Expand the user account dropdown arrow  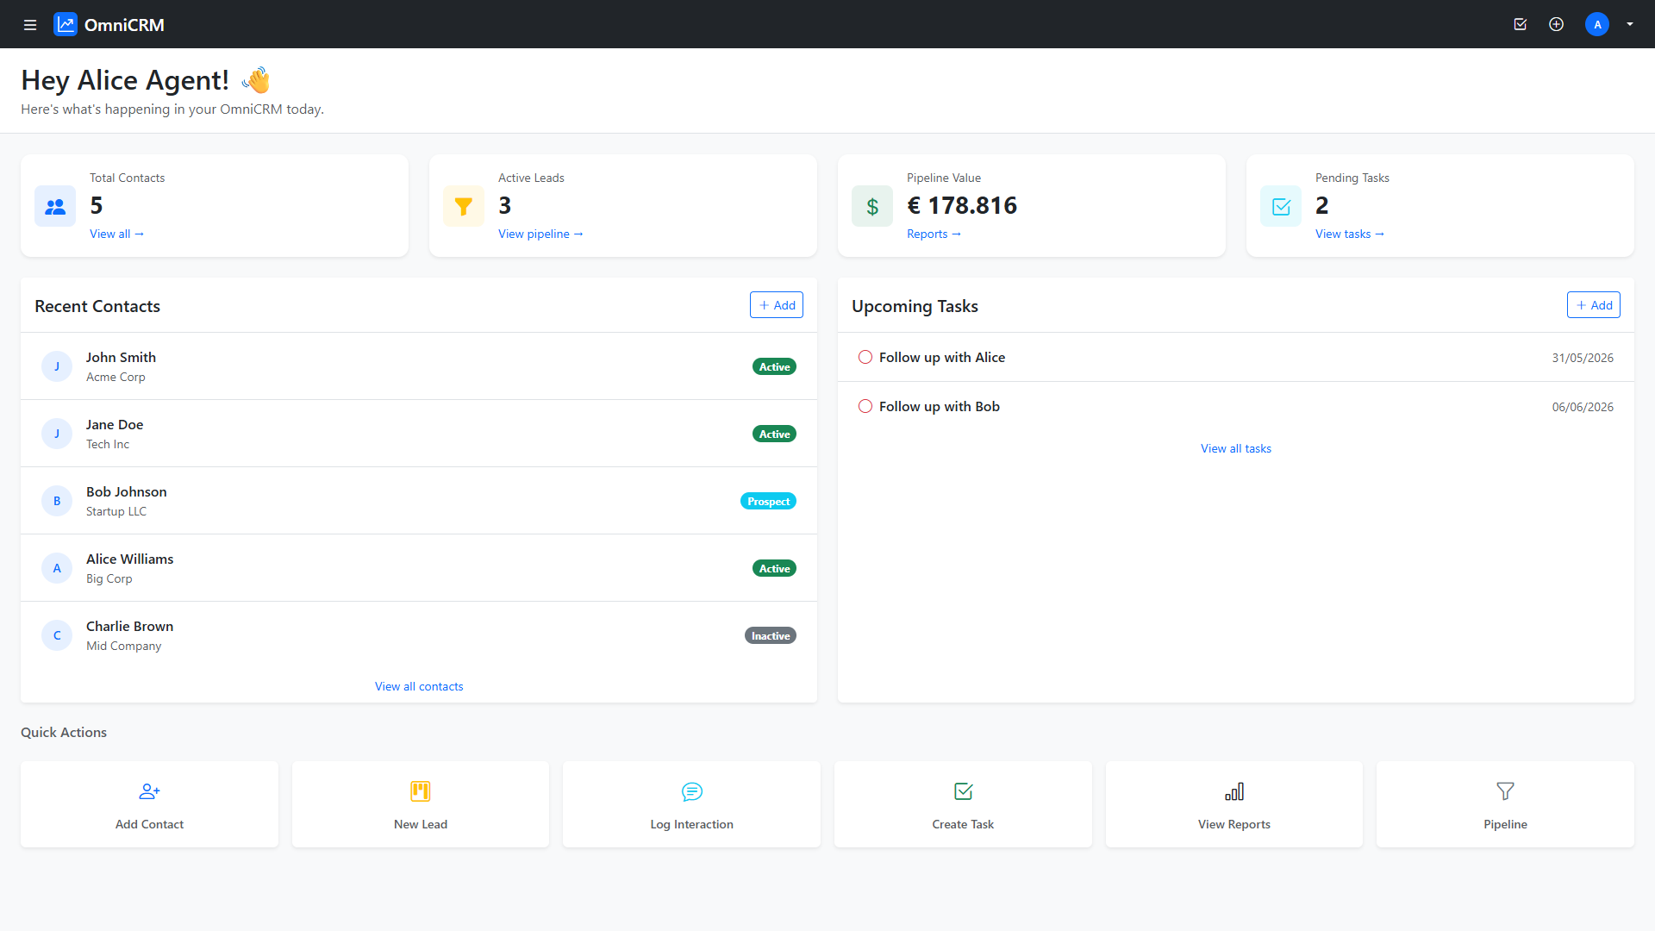click(1630, 24)
